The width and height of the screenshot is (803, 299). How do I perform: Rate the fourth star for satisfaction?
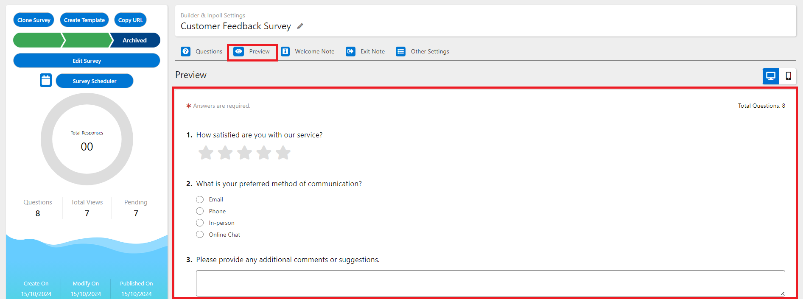click(x=264, y=153)
